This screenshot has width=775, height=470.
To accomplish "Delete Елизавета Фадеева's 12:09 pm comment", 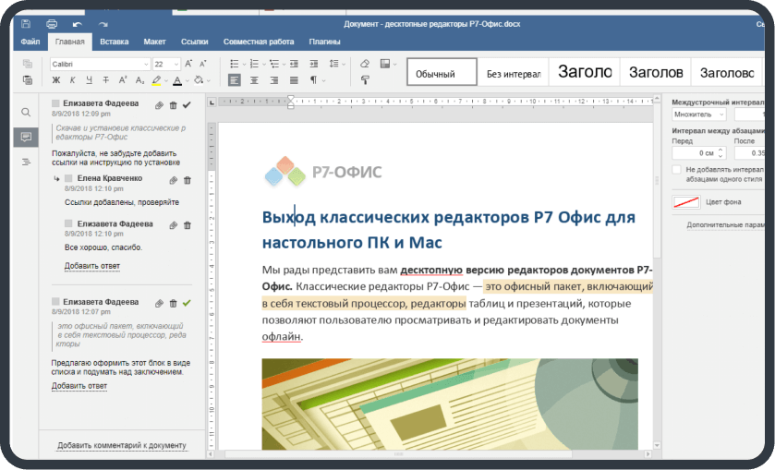I will pos(173,105).
